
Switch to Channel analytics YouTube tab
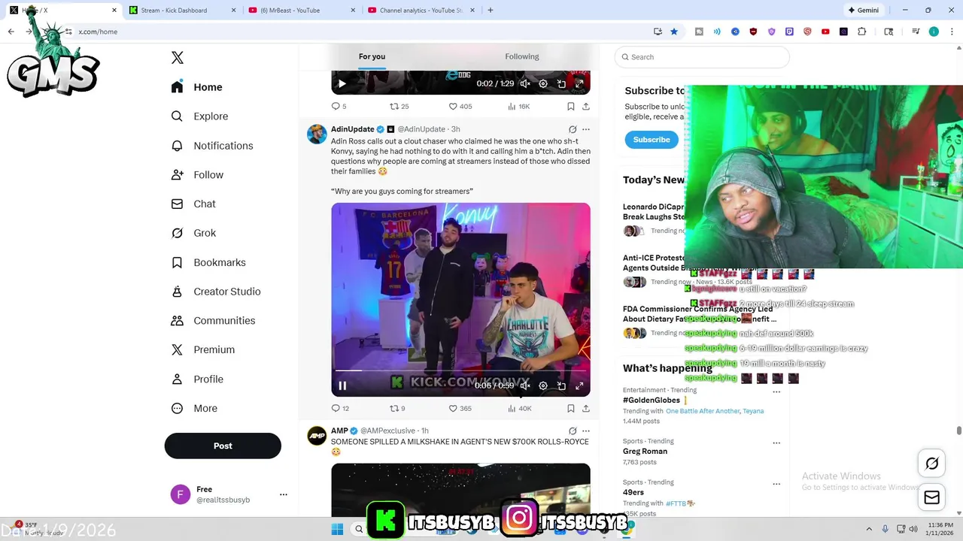(421, 11)
